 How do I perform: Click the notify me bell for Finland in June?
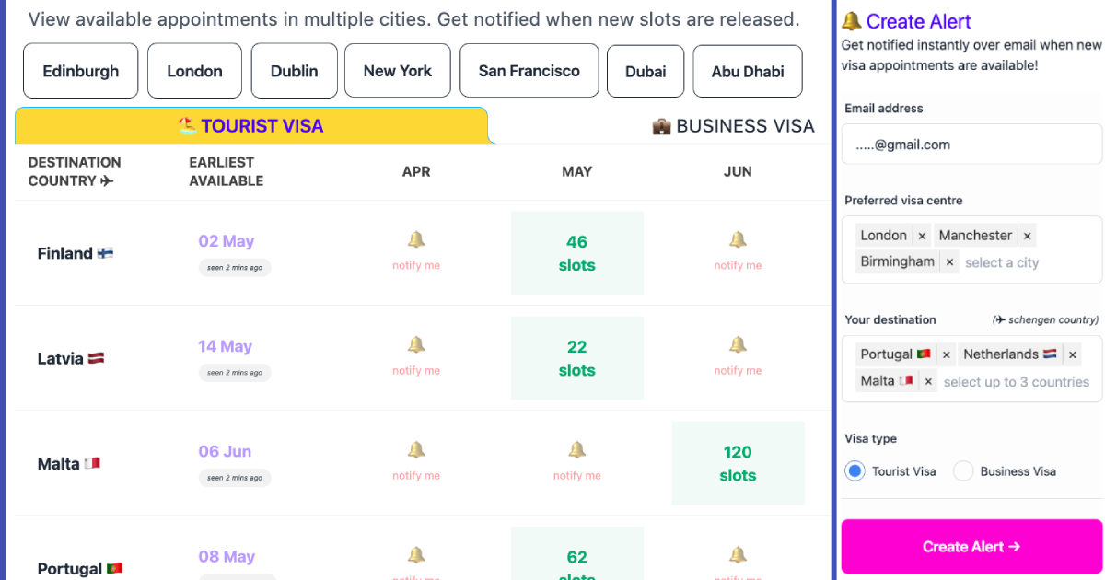click(x=737, y=247)
